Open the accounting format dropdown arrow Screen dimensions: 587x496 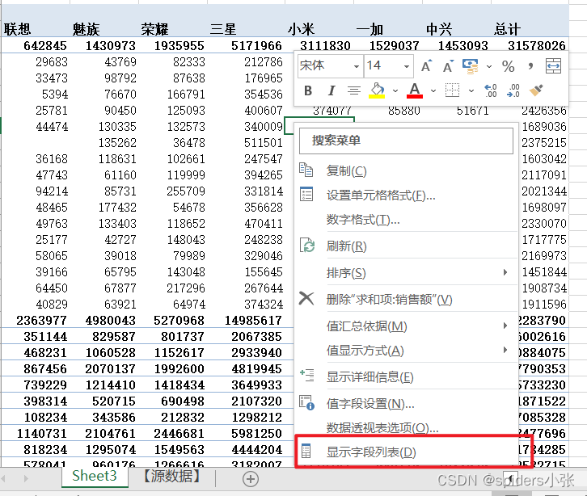[489, 67]
